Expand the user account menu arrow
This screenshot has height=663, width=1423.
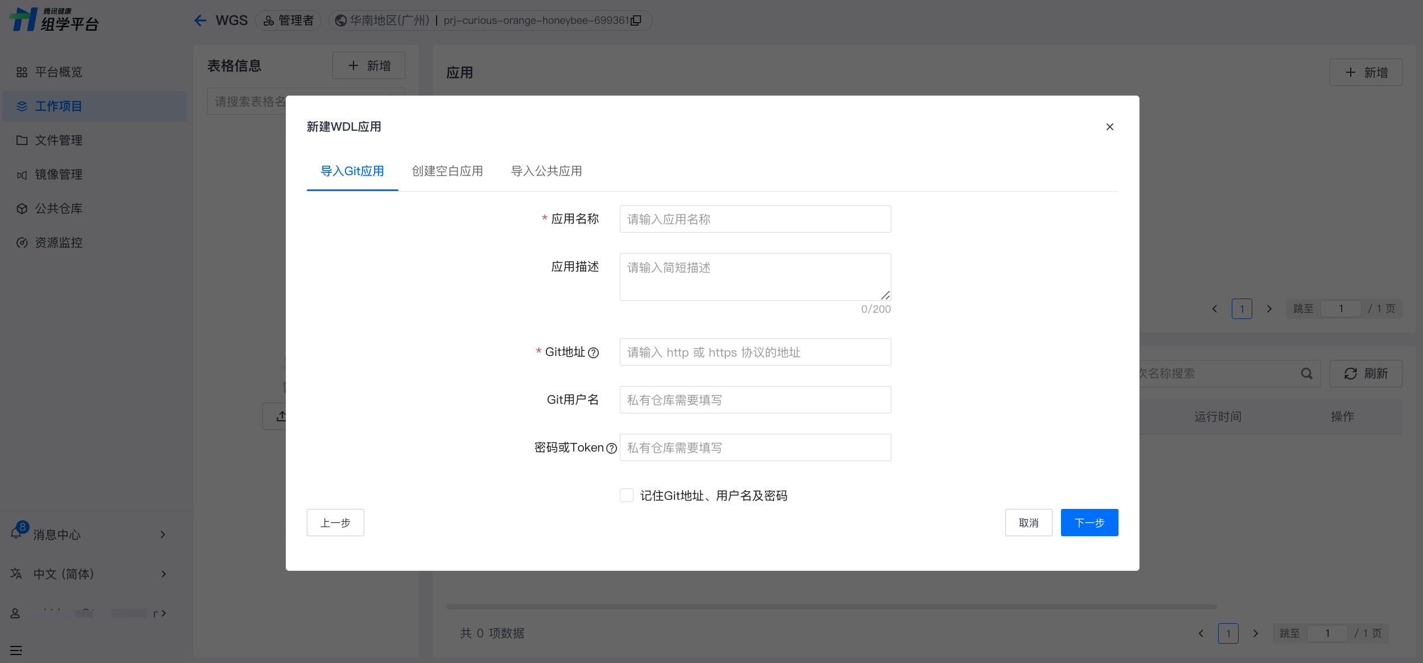pos(163,613)
